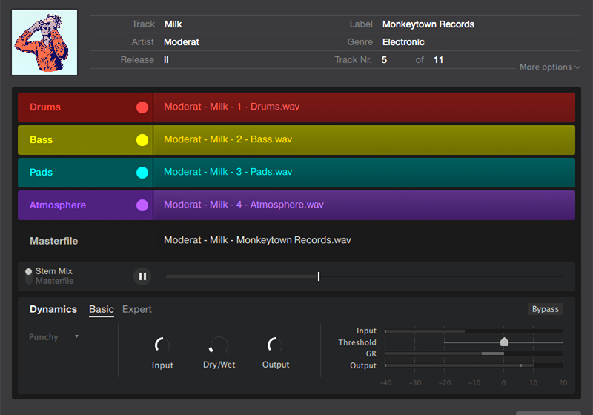Click the cyan Pads stem color dot
This screenshot has height=415, width=593.
click(142, 173)
